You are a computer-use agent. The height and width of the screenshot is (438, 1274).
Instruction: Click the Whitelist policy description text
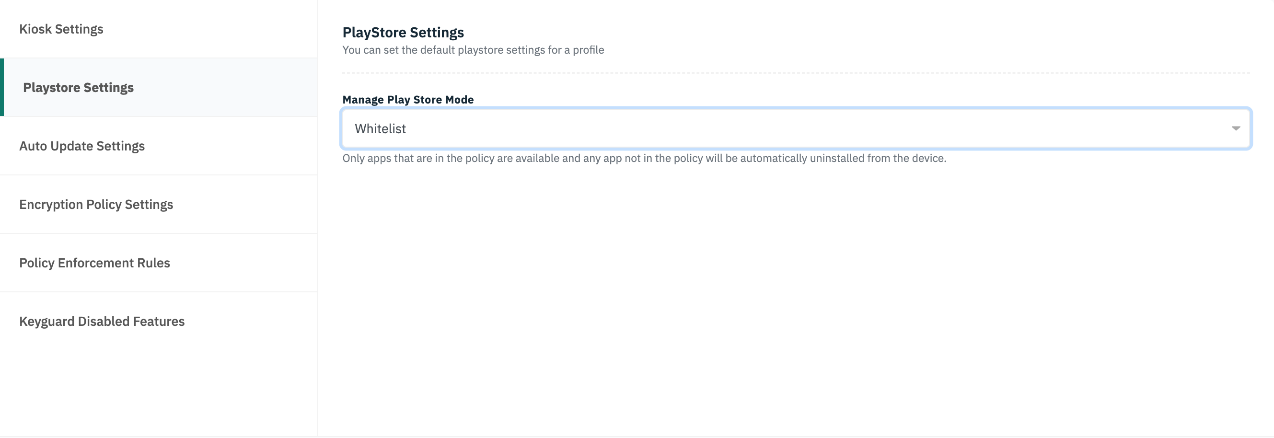pyautogui.click(x=644, y=158)
